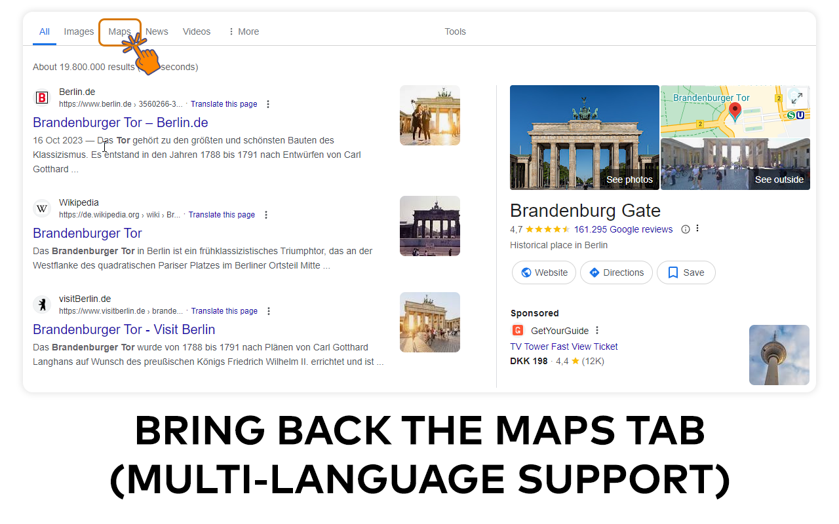Click the Berlin.de result thumbnail
This screenshot has width=839, height=524.
(430, 115)
